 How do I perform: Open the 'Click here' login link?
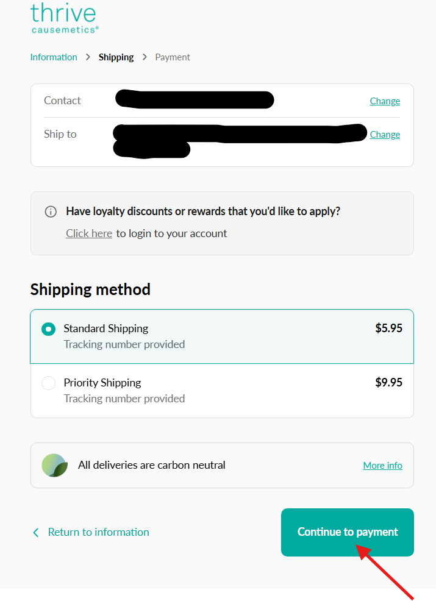tap(89, 233)
